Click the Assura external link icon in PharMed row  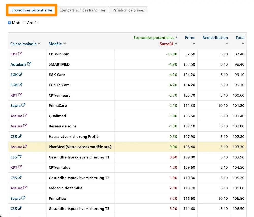click(25, 147)
